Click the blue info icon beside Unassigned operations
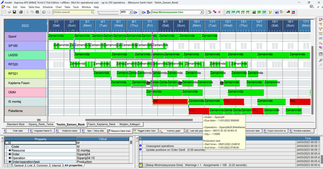This screenshot has height=169, width=323. [140, 146]
